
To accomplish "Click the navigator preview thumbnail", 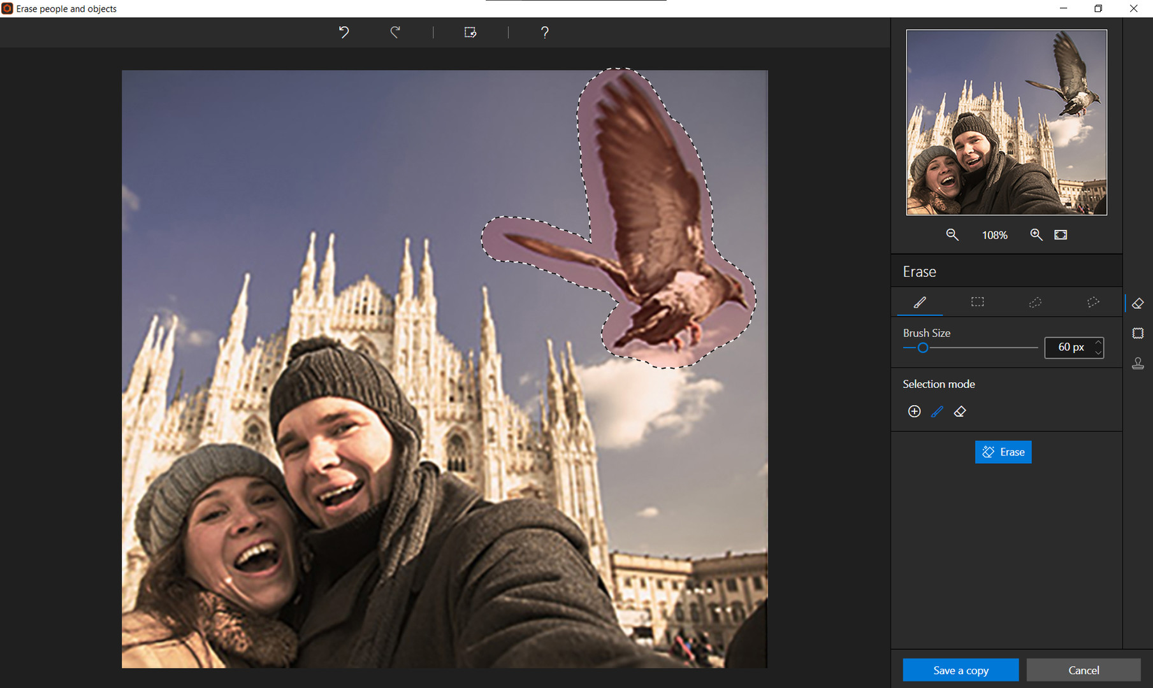I will tap(1006, 122).
